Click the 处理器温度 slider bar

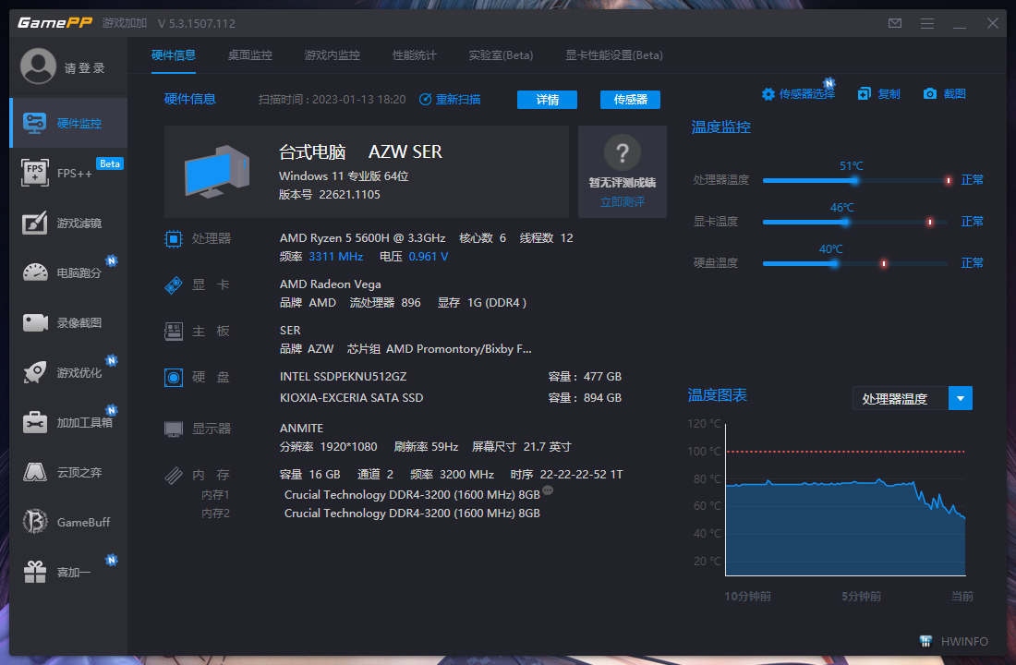tap(854, 181)
